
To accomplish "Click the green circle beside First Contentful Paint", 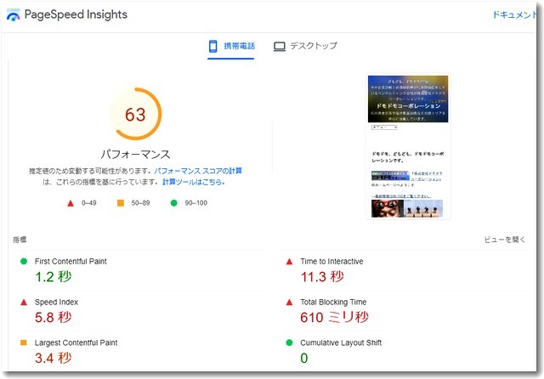I will pos(24,262).
